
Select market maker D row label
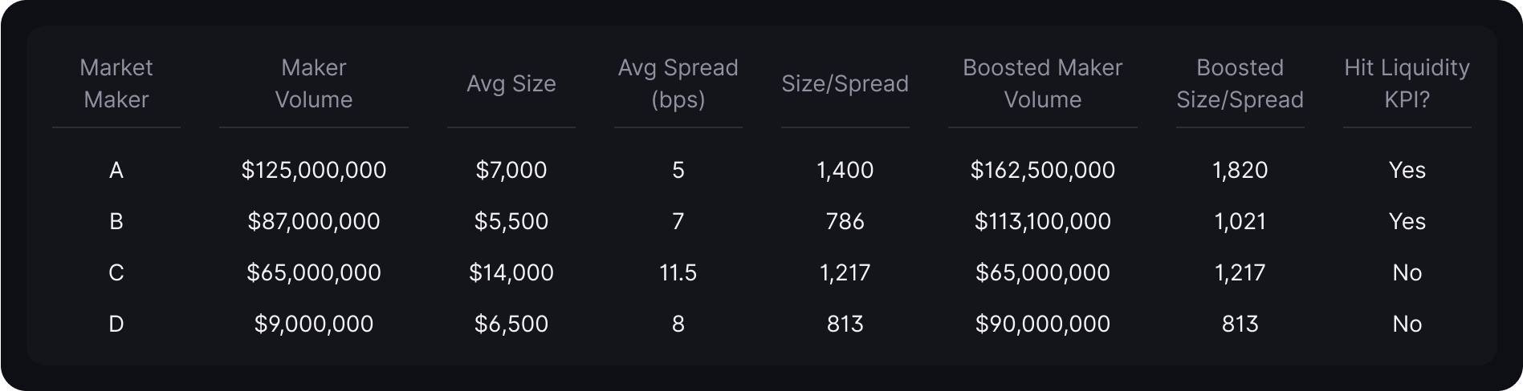click(116, 324)
